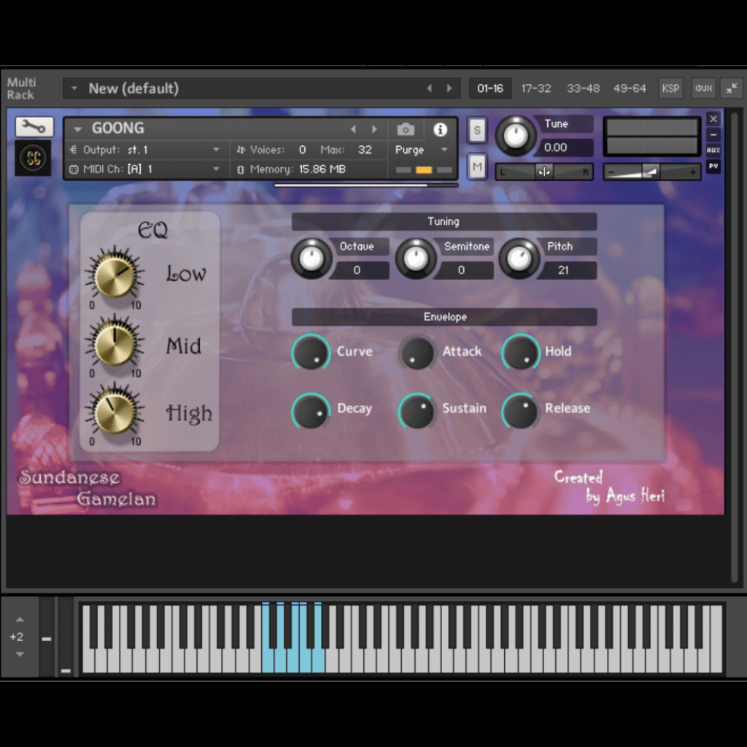The width and height of the screenshot is (747, 747).
Task: Click the Semitone value field
Action: 462,270
